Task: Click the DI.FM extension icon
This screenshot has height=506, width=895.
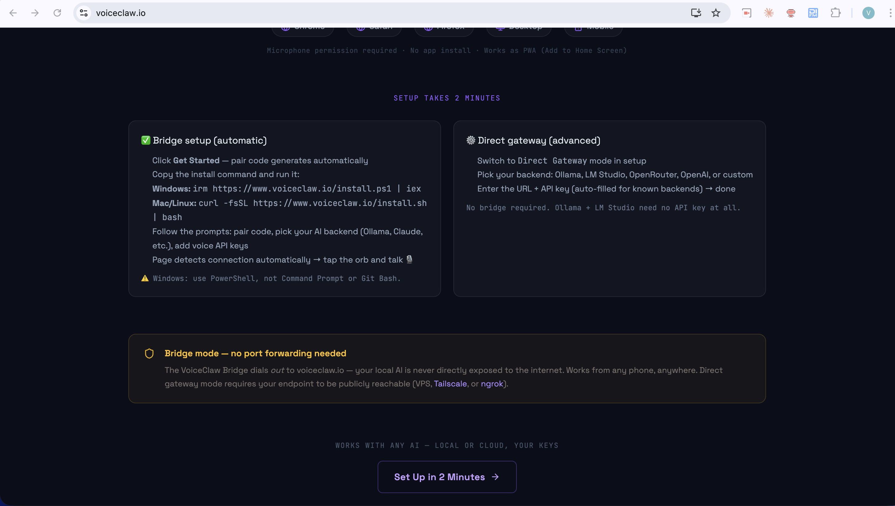Action: [x=813, y=13]
